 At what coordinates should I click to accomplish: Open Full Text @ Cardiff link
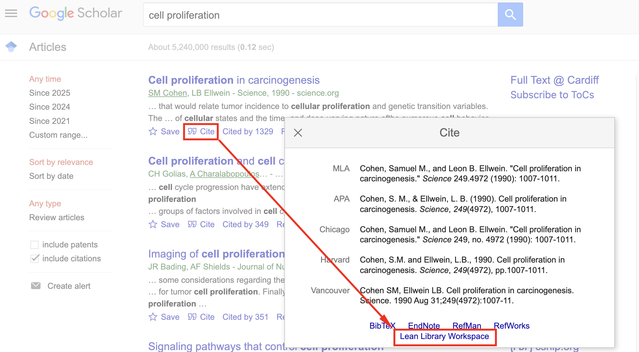tap(554, 80)
